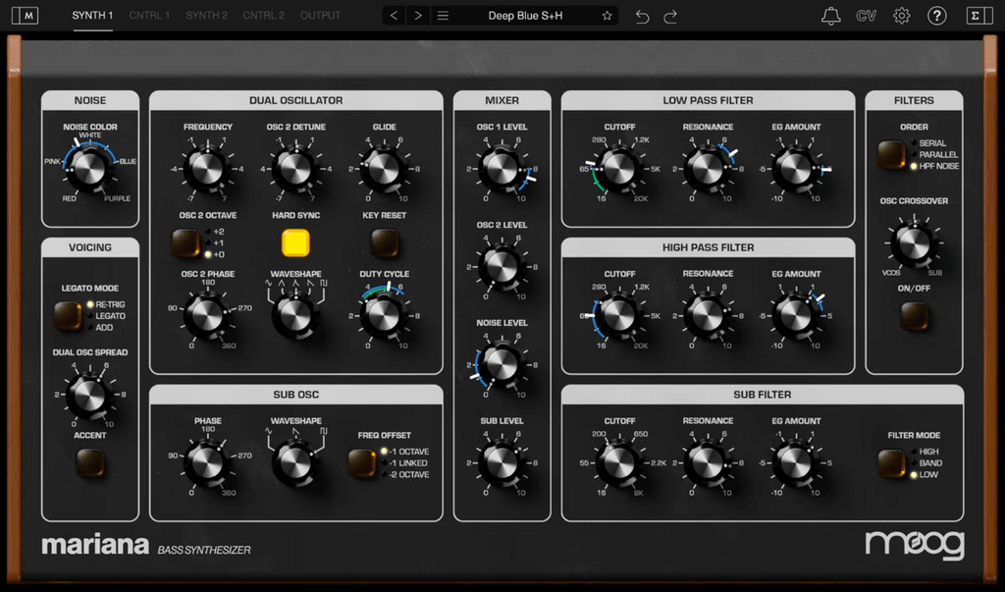Screen dimensions: 1005x592
Task: Click the High Pass EG Amount knob
Action: [795, 315]
